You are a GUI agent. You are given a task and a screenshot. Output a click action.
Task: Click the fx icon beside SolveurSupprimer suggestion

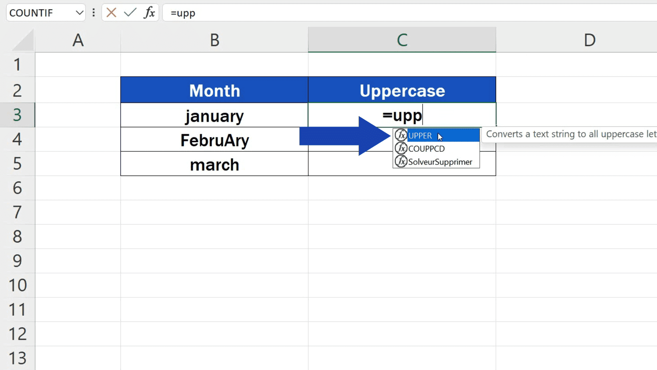coord(400,162)
